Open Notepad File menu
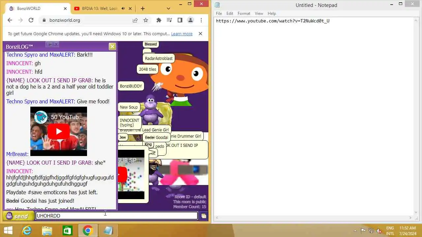 point(219,13)
